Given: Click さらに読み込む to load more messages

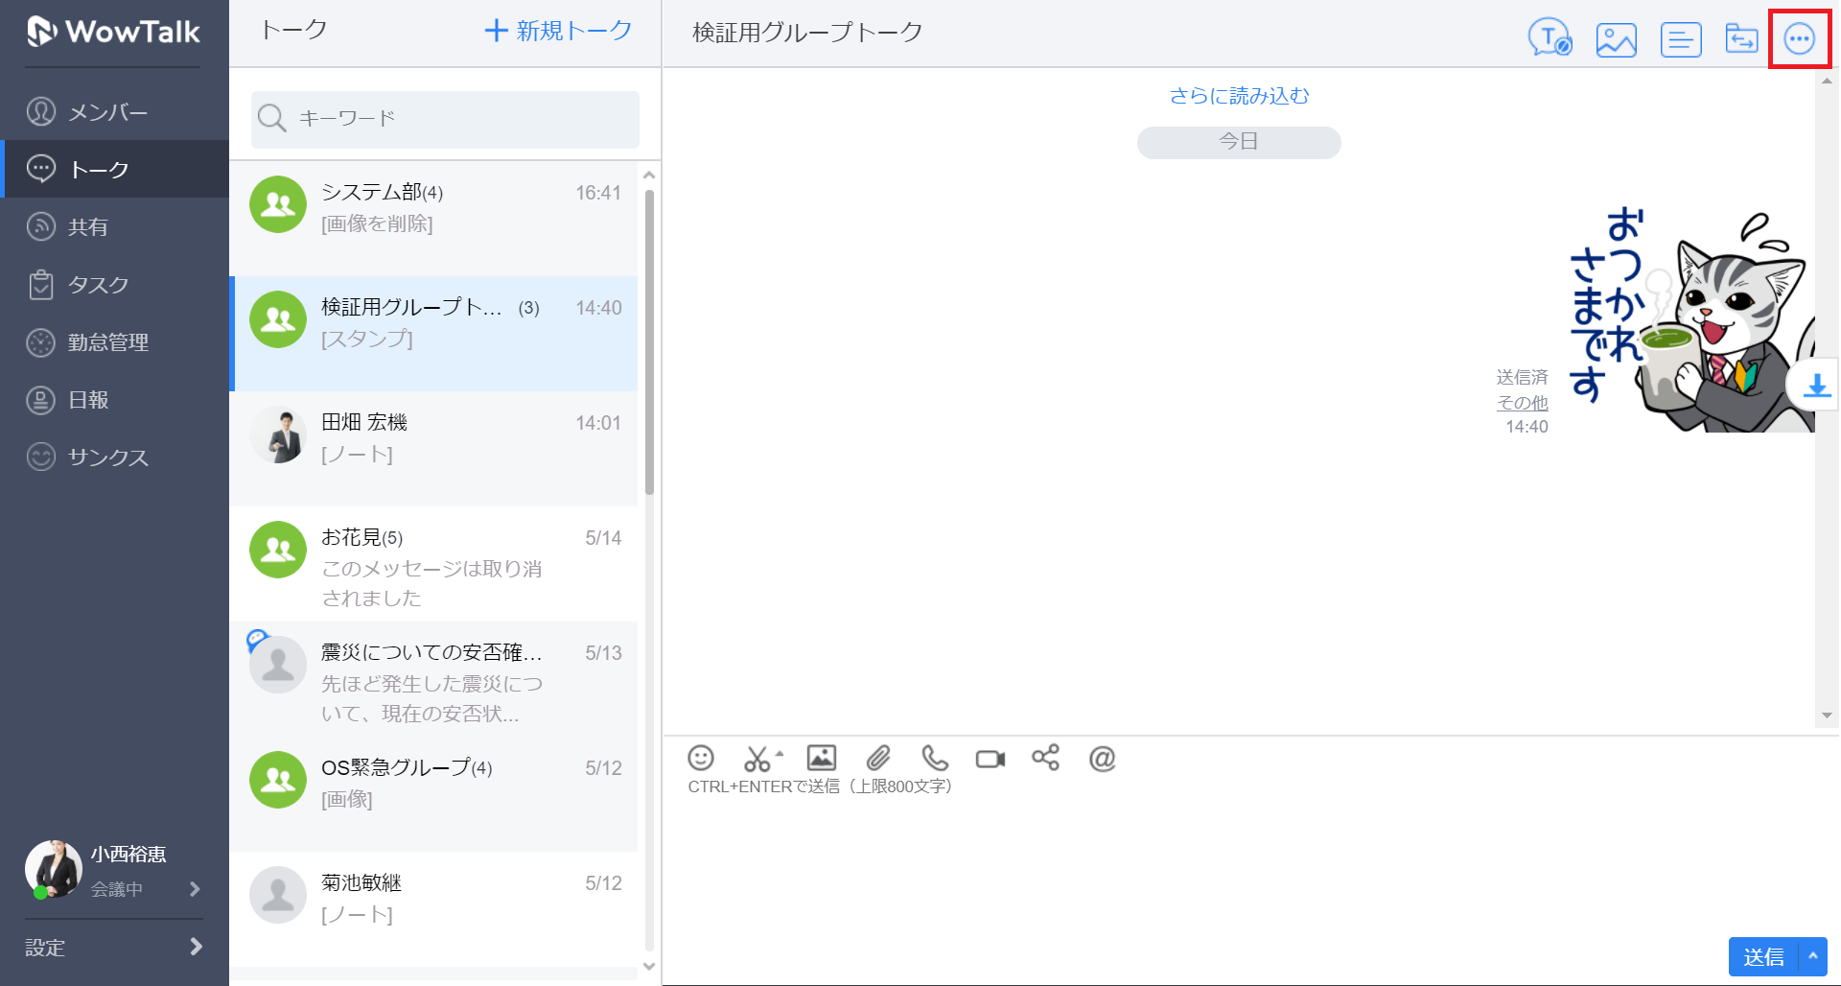Looking at the screenshot, I should coord(1239,96).
